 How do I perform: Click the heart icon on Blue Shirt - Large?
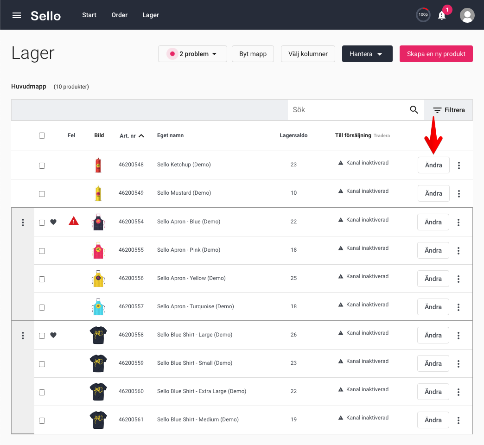coord(53,335)
